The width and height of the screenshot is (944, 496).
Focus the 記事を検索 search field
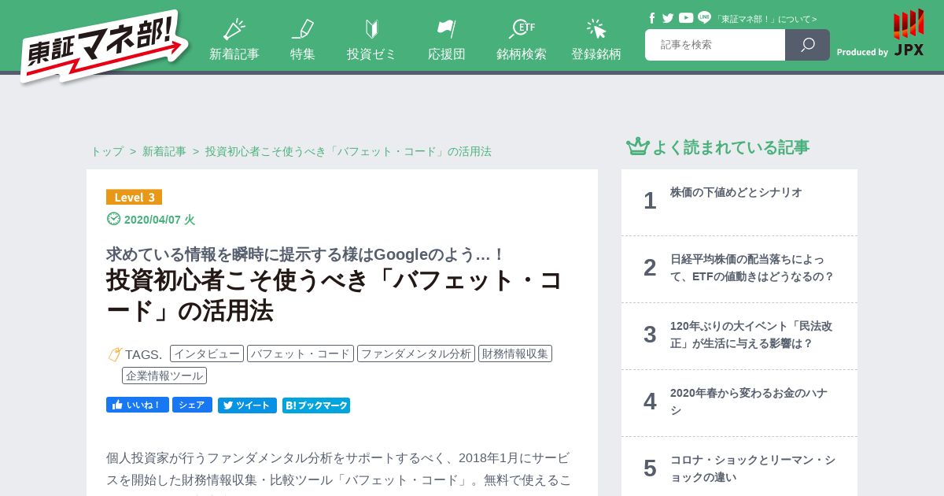tap(715, 45)
